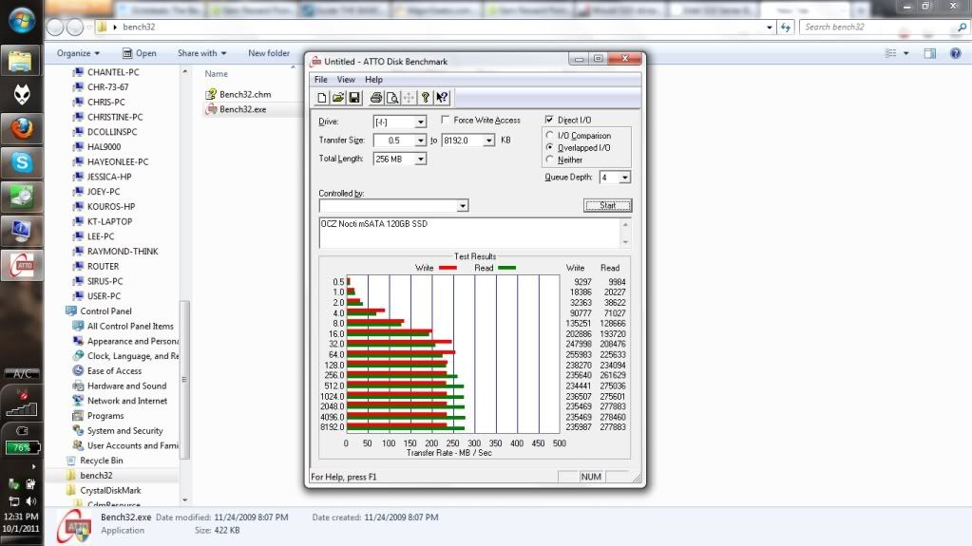Open the Drive dropdown
This screenshot has height=546, width=972.
coord(420,122)
